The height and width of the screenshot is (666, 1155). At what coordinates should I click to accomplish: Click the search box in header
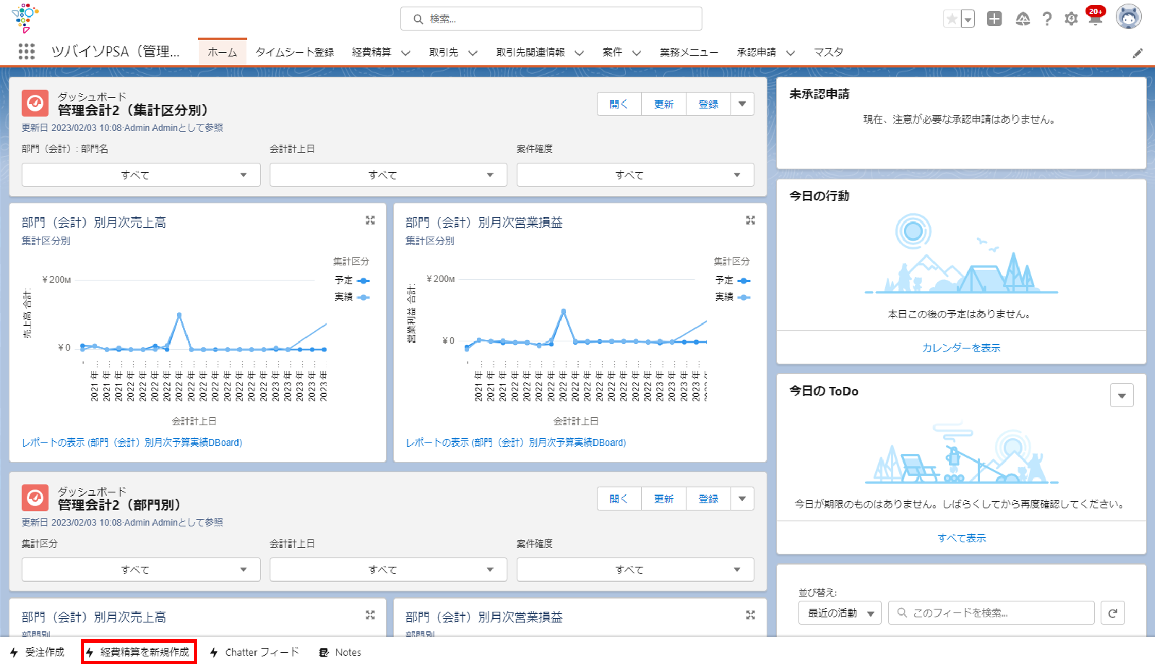551,19
